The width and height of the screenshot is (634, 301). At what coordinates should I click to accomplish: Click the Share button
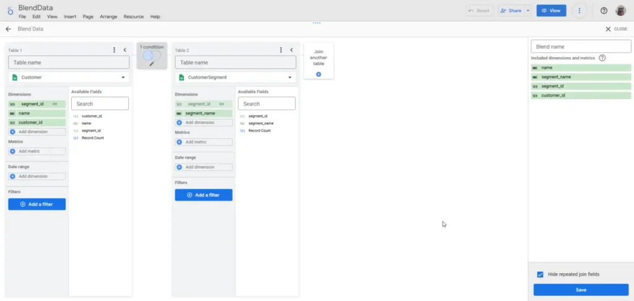(x=511, y=11)
